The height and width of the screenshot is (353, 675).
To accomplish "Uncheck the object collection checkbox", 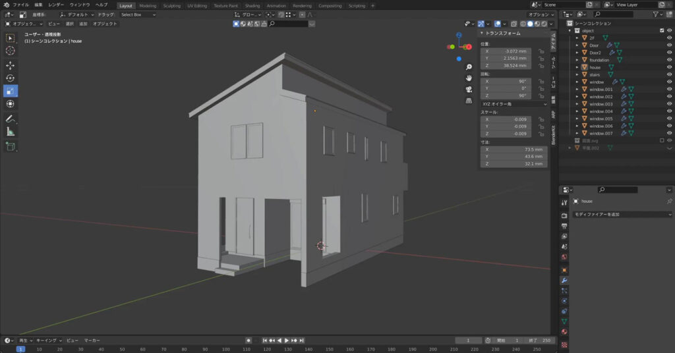I will point(662,30).
